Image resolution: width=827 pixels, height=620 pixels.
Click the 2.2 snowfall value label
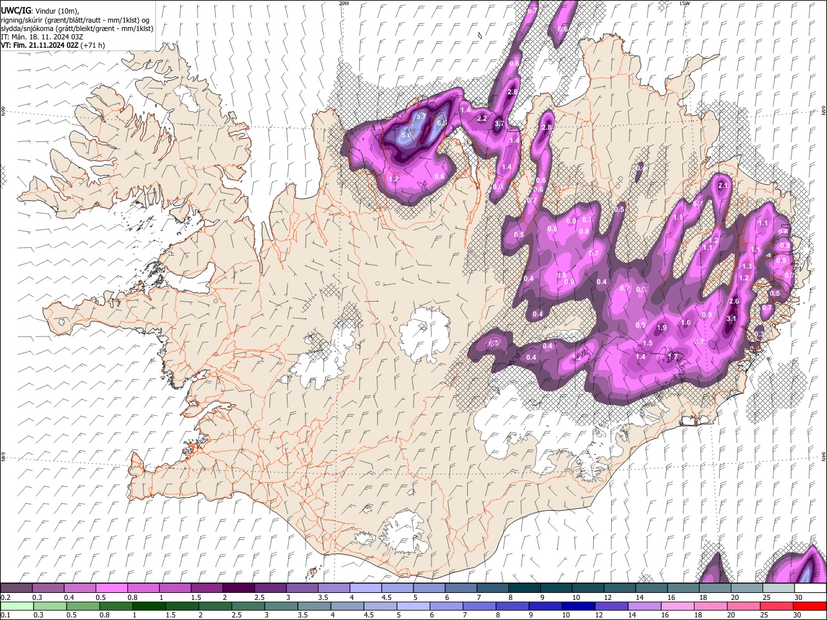482,119
